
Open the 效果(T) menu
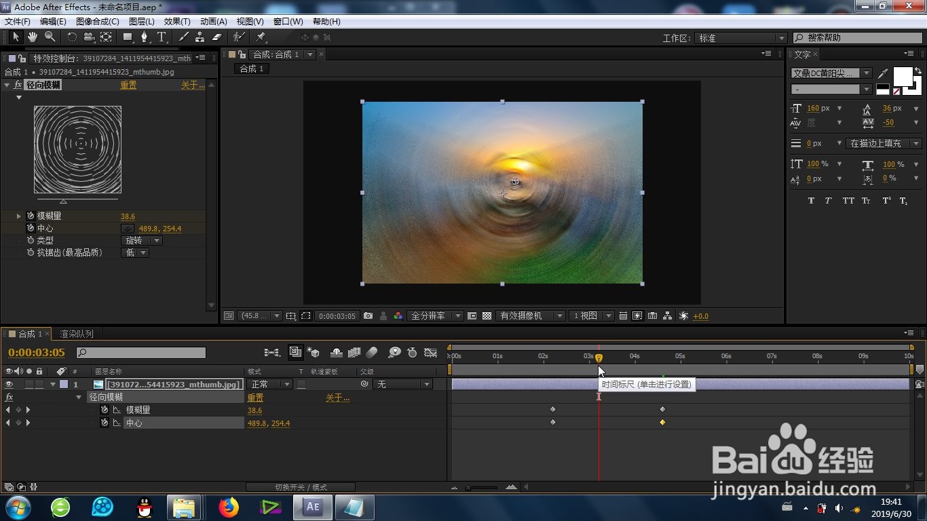[x=177, y=22]
